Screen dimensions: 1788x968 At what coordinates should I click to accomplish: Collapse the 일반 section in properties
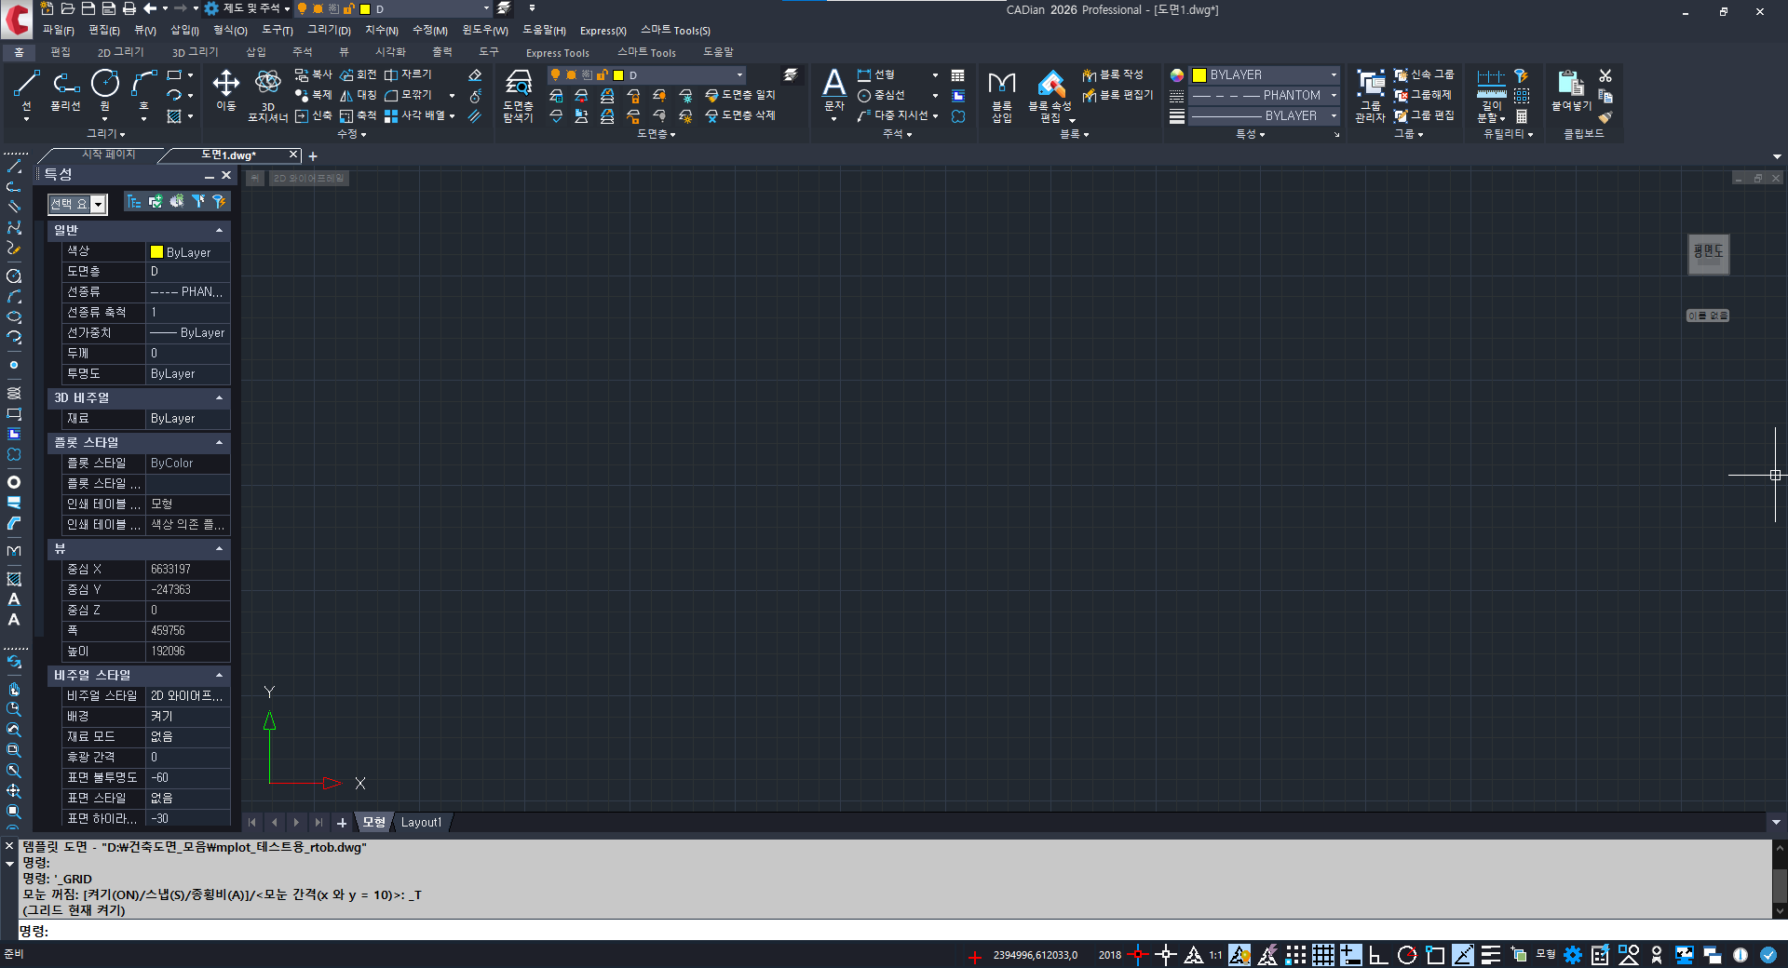pos(220,230)
